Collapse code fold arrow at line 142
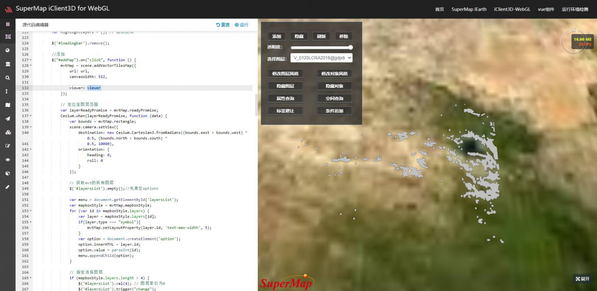 [30, 149]
